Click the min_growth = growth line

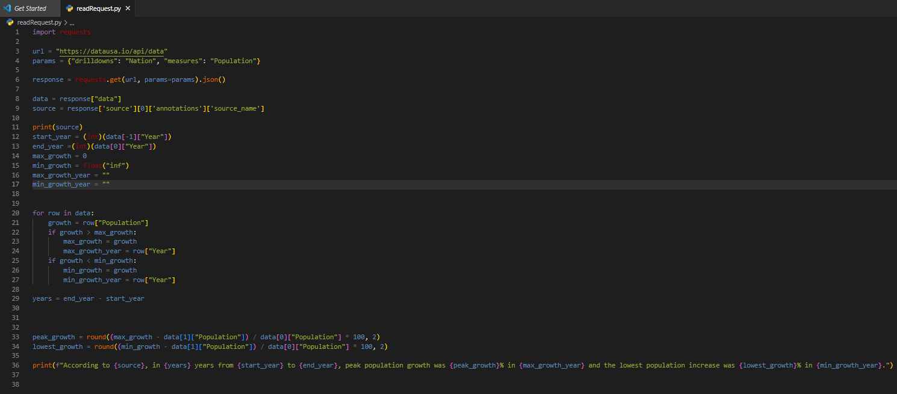pyautogui.click(x=100, y=270)
